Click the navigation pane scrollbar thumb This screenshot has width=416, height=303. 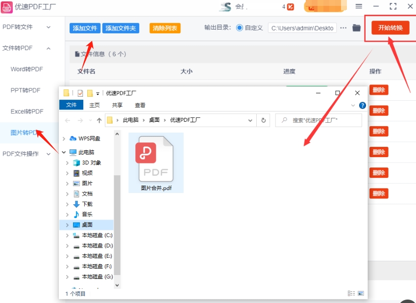[x=117, y=225]
